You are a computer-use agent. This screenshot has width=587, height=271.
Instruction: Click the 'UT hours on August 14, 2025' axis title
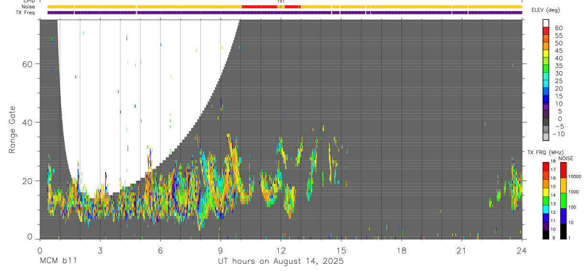(281, 261)
